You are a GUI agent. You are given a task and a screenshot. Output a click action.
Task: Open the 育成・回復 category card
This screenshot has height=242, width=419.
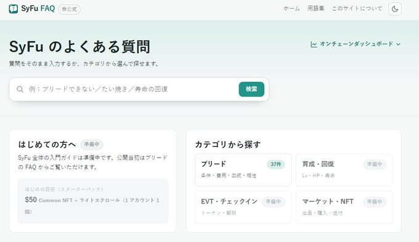click(344, 169)
